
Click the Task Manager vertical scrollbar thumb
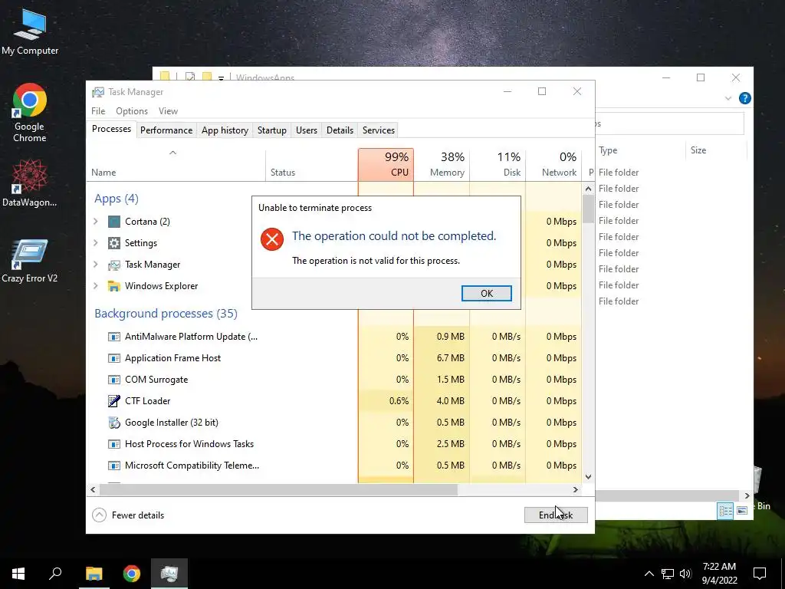(x=588, y=209)
